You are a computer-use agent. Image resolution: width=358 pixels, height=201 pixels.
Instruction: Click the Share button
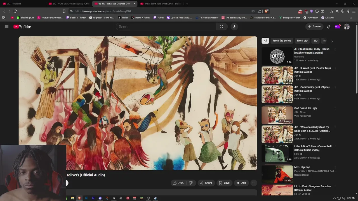tap(206, 183)
